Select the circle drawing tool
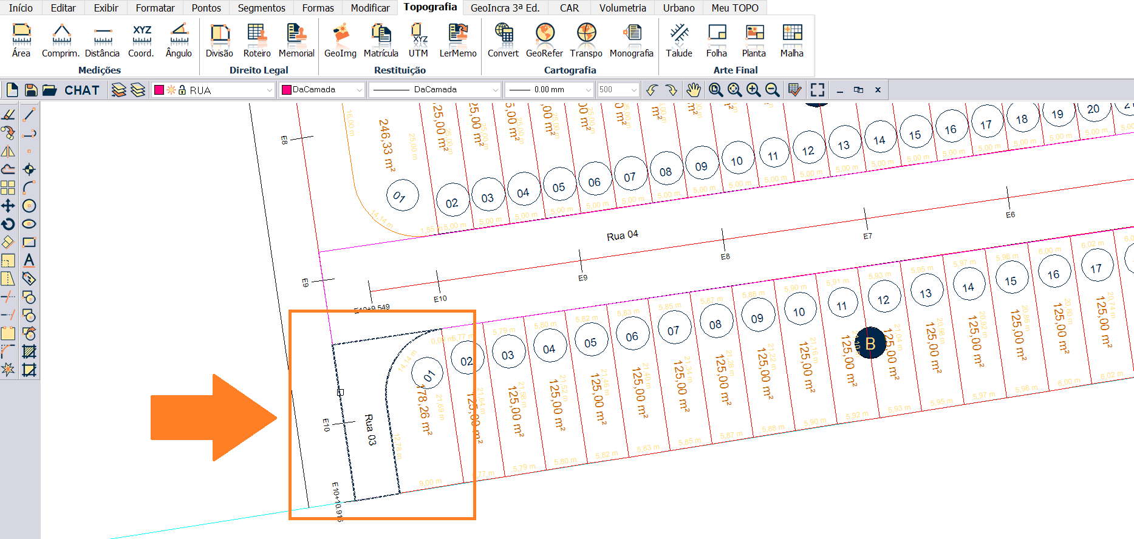The height and width of the screenshot is (539, 1134). 29,206
